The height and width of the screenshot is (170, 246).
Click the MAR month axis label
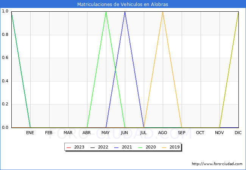coord(68,133)
